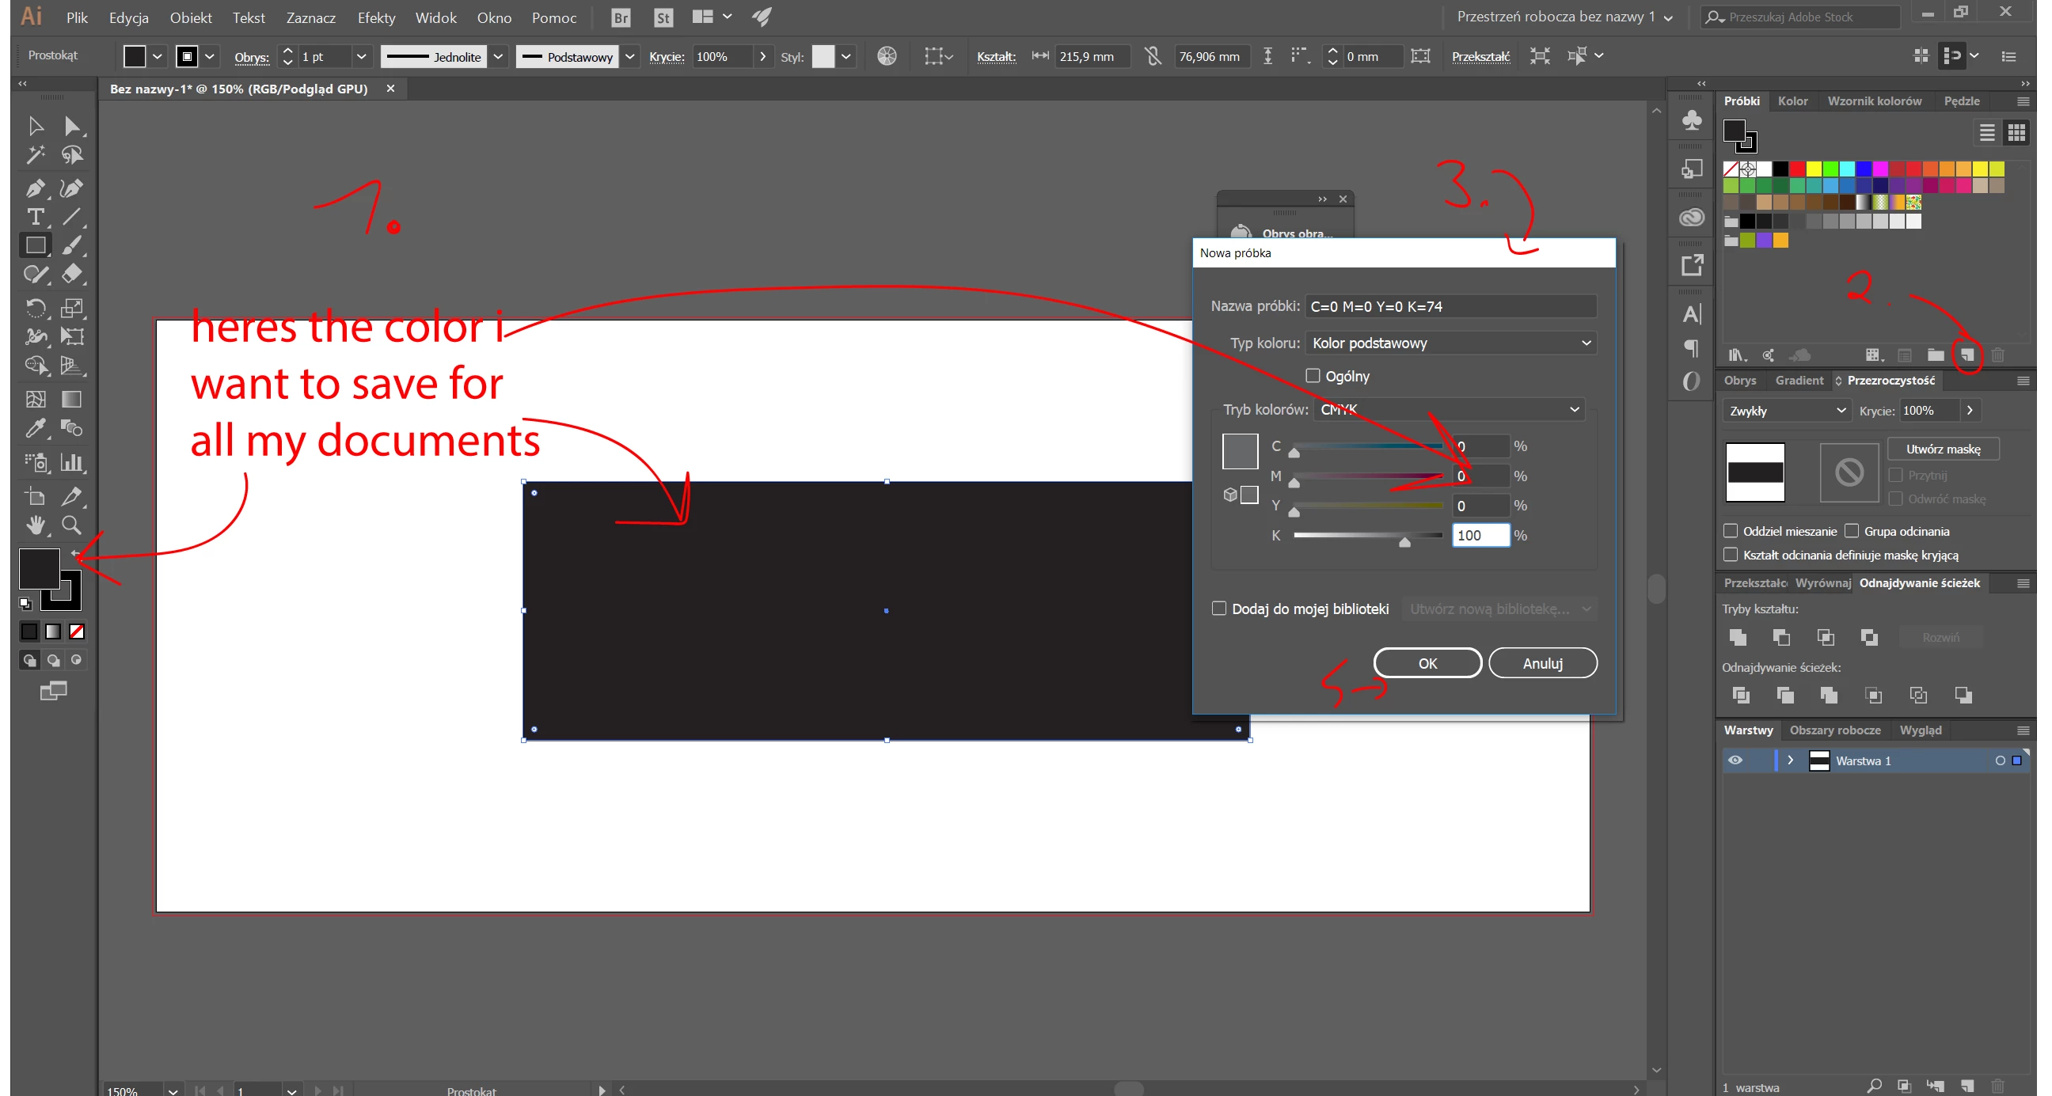Select the Zoom tool

coord(72,525)
